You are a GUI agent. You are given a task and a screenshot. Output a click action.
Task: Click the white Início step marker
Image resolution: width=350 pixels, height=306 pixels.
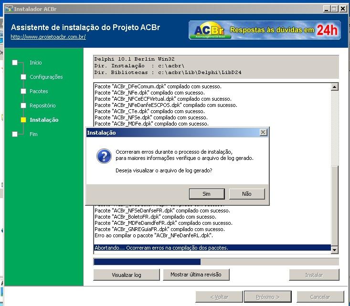tap(15, 63)
